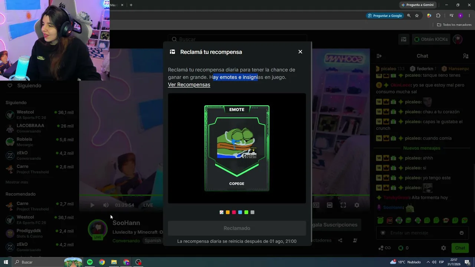Open Todos los marcadores folder
Viewport: 475px width, 267px height.
tap(454, 25)
